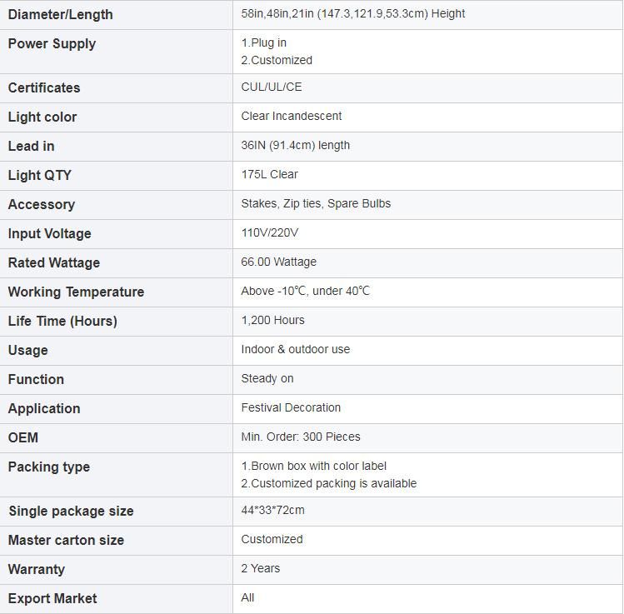The image size is (624, 614).
Task: Select the Stakes, Zip ties, Spare Bulbs text
Action: 316,204
